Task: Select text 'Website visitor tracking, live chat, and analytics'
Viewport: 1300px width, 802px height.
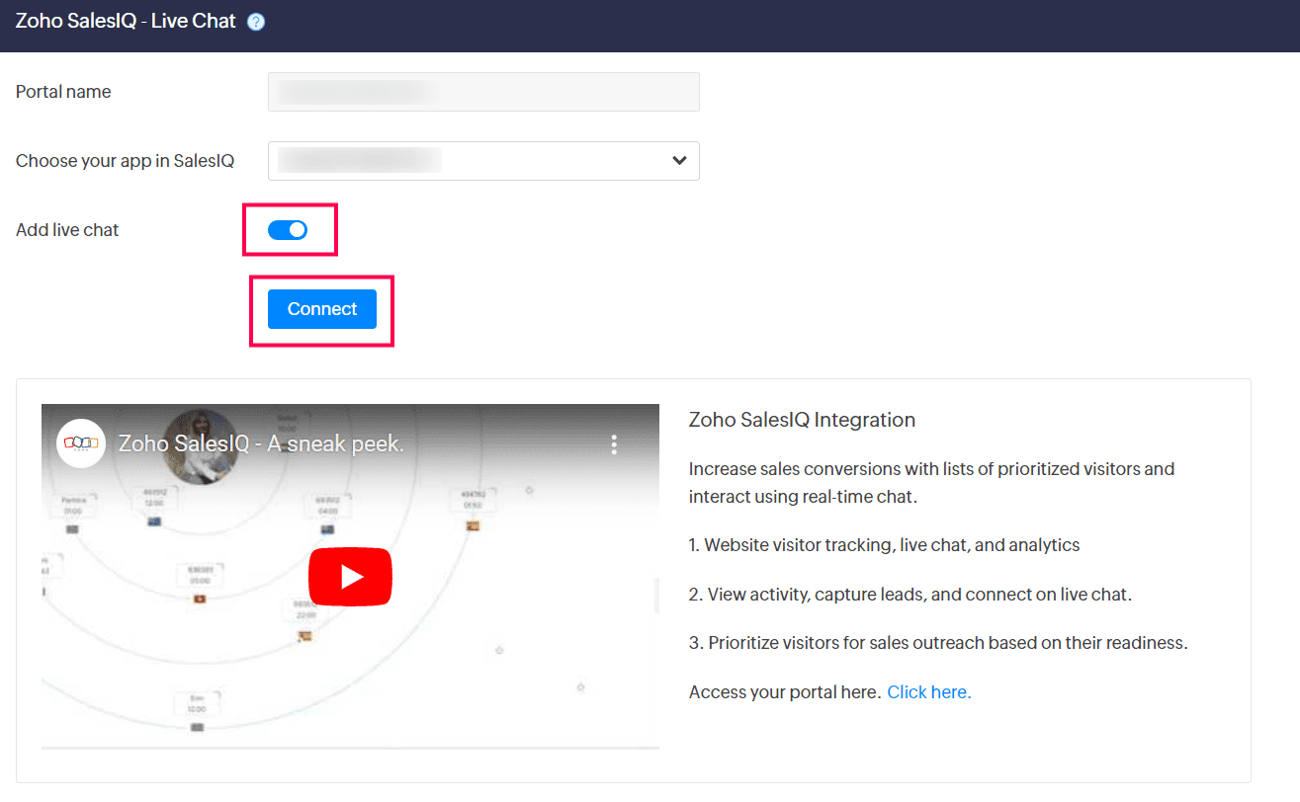Action: [x=892, y=545]
